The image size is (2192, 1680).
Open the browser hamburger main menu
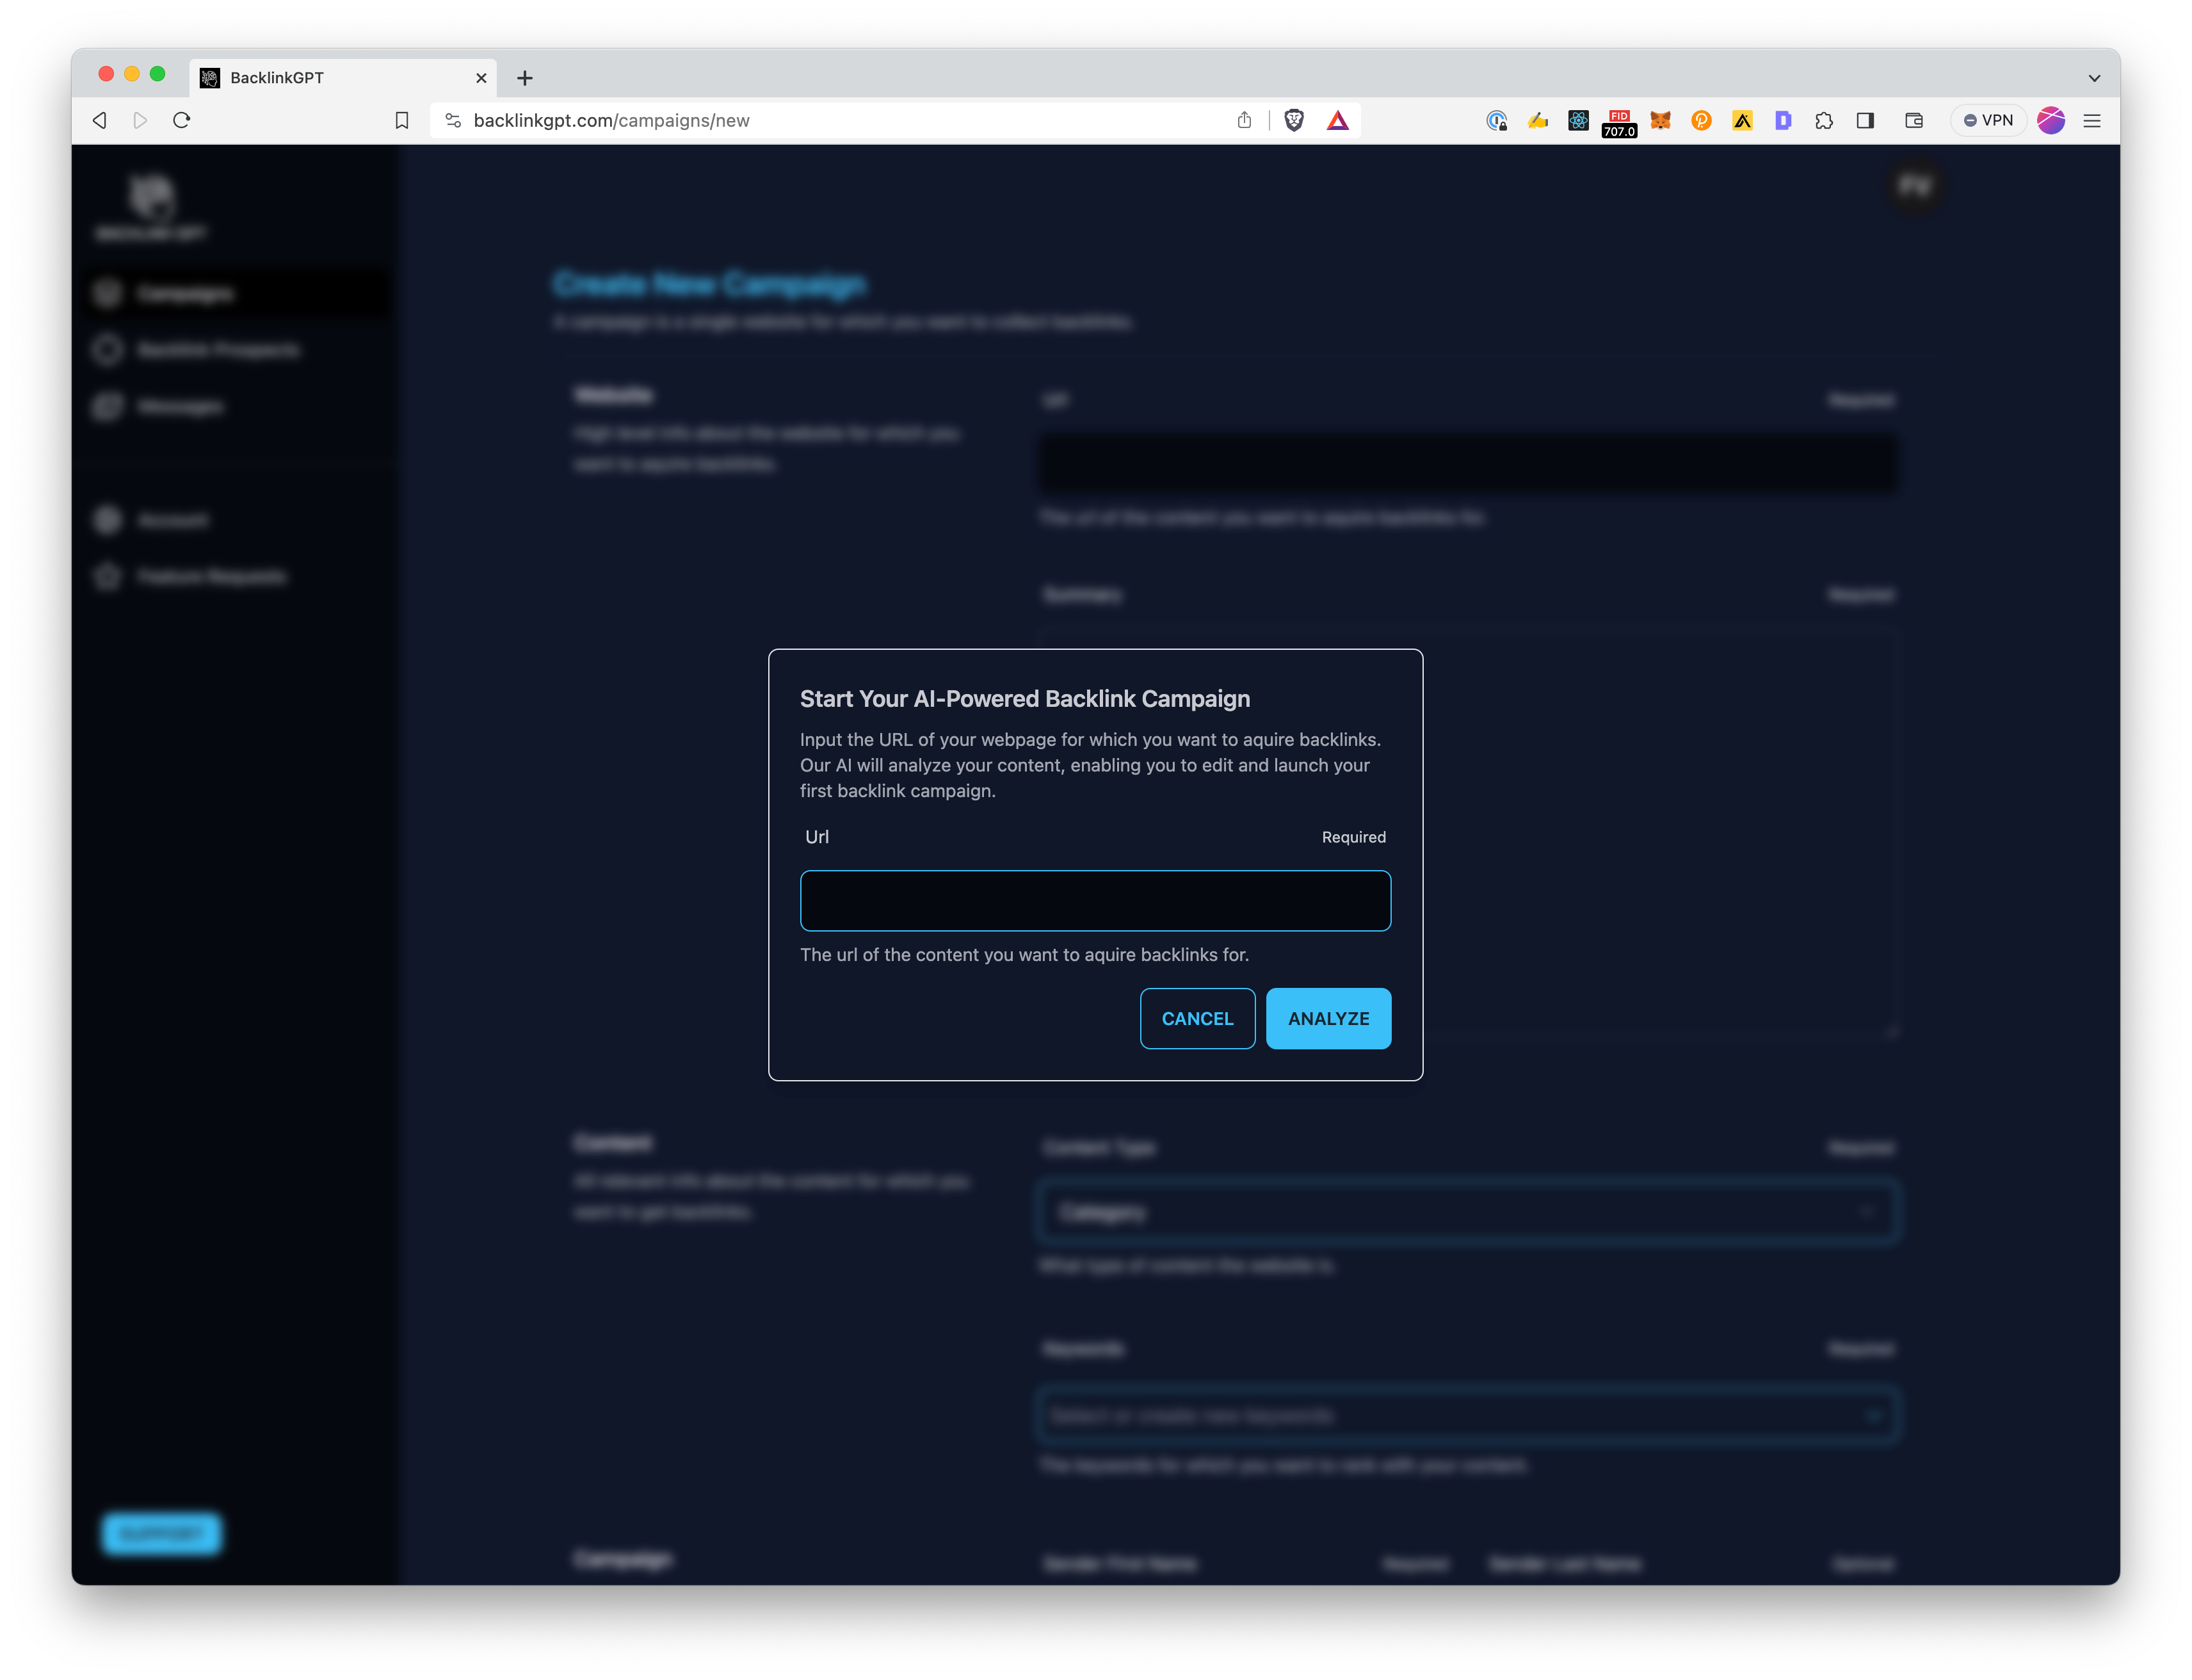point(2092,120)
